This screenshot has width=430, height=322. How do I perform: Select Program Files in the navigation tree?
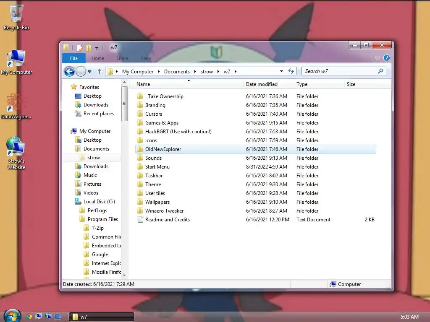pyautogui.click(x=103, y=219)
